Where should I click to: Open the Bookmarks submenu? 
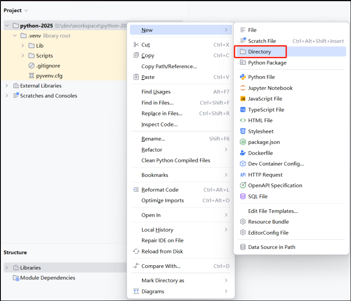pyautogui.click(x=181, y=175)
